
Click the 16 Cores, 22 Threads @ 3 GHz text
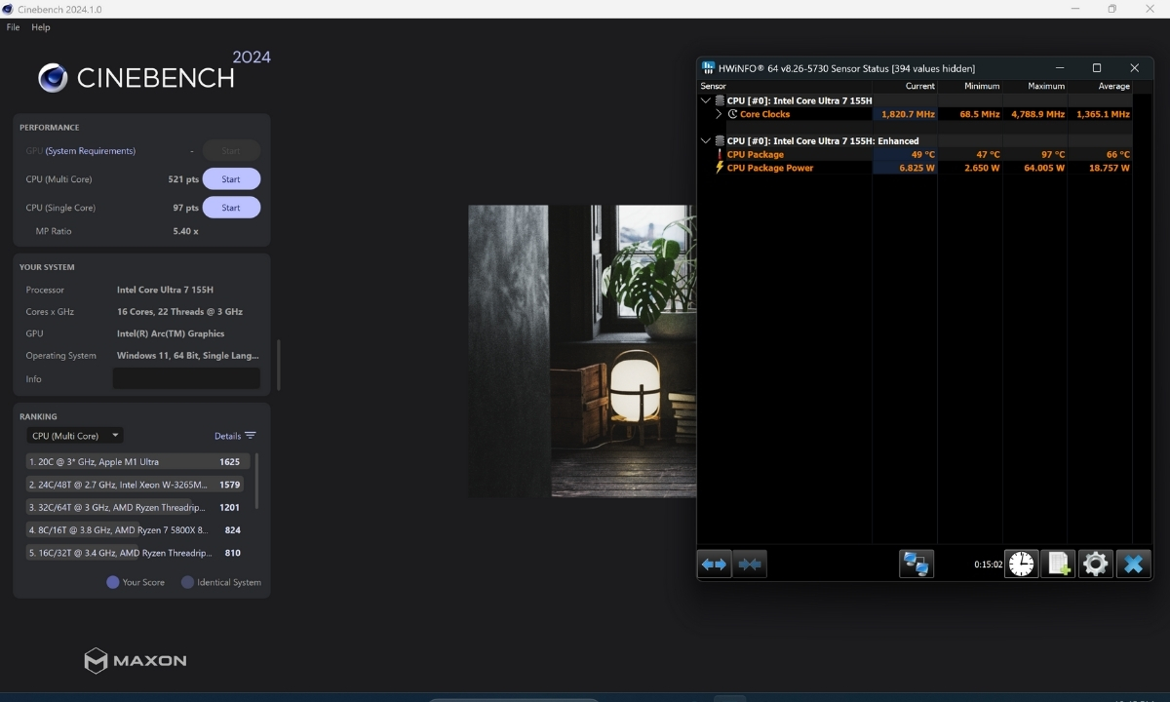coord(179,312)
